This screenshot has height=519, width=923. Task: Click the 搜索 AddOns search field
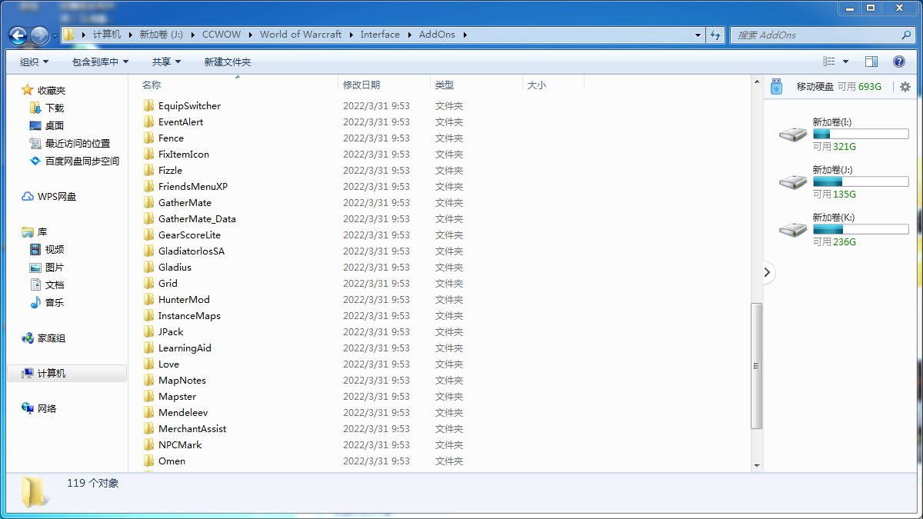[815, 35]
